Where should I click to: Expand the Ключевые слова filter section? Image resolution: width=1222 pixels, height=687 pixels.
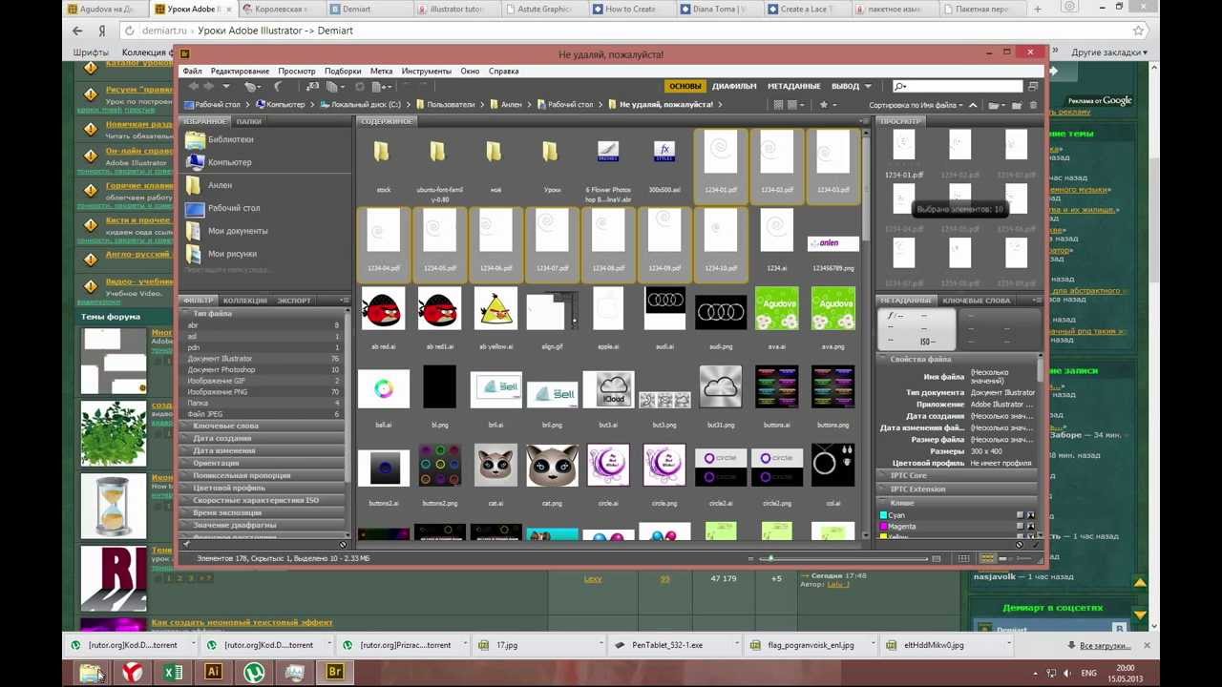point(263,426)
